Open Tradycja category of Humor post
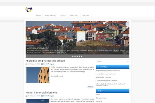 click(x=51, y=96)
